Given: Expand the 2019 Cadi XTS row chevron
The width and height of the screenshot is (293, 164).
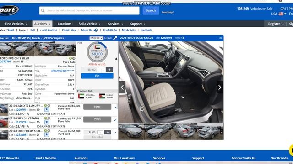Looking at the screenshot, I should [115, 108].
